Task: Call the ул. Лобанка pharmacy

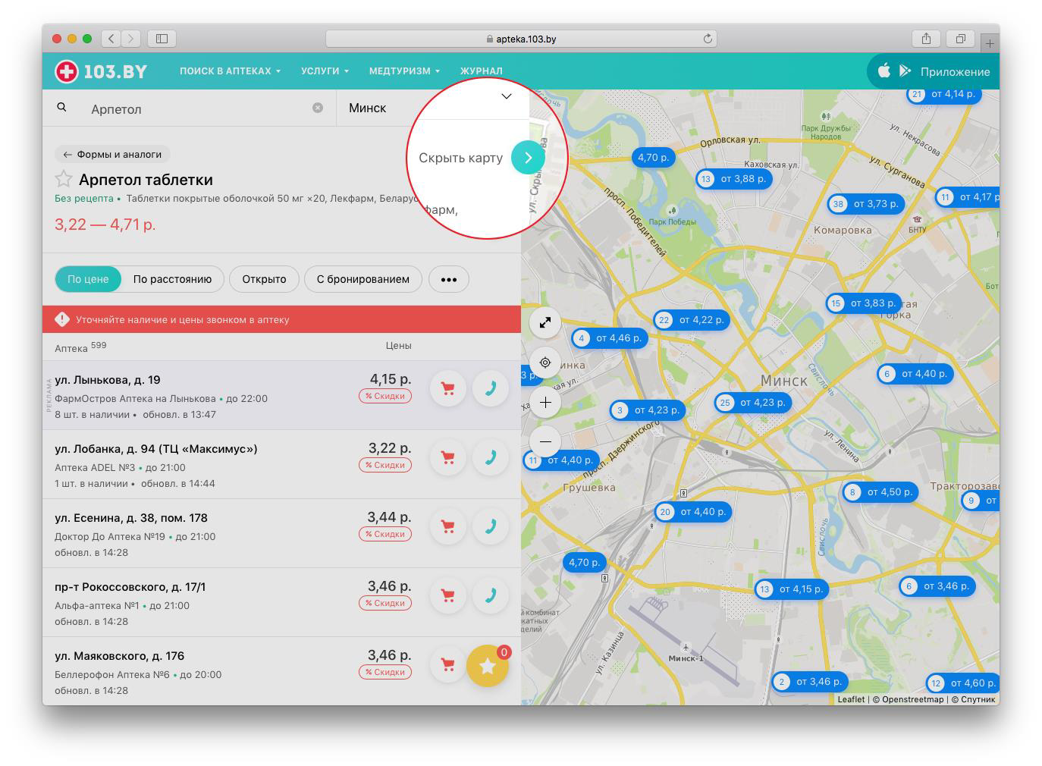Action: pyautogui.click(x=490, y=457)
